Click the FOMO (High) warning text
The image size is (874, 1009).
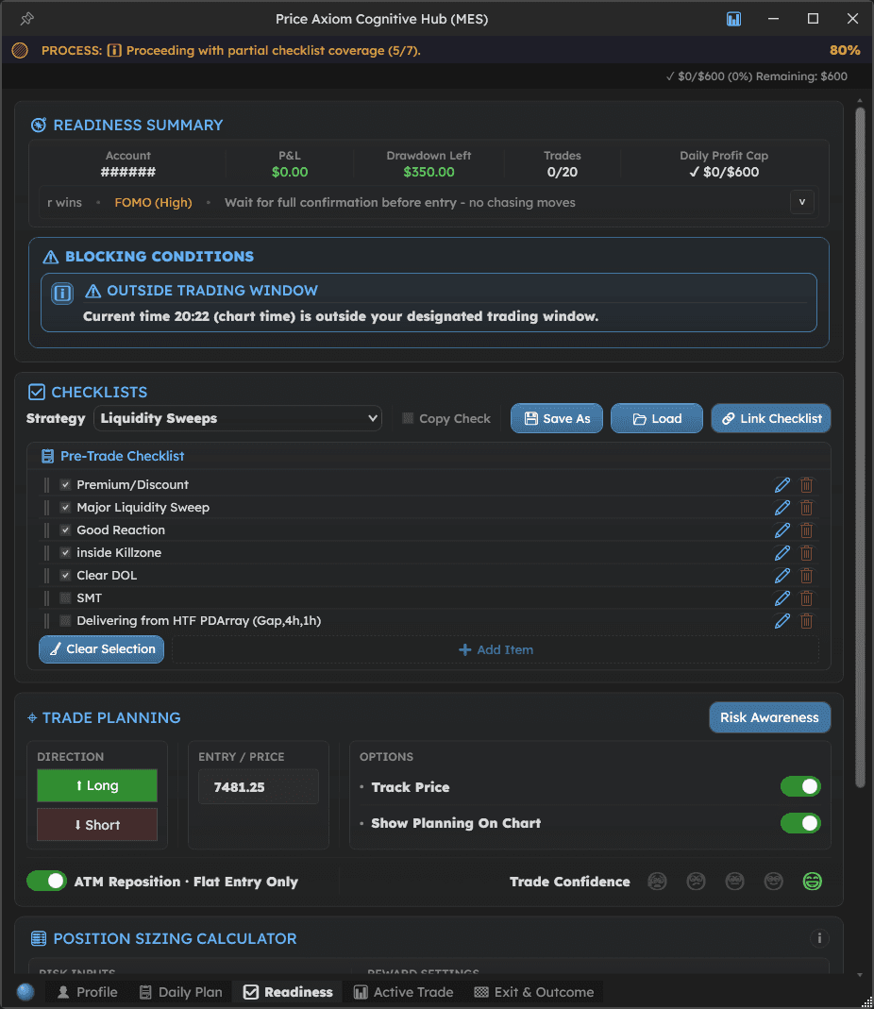153,203
